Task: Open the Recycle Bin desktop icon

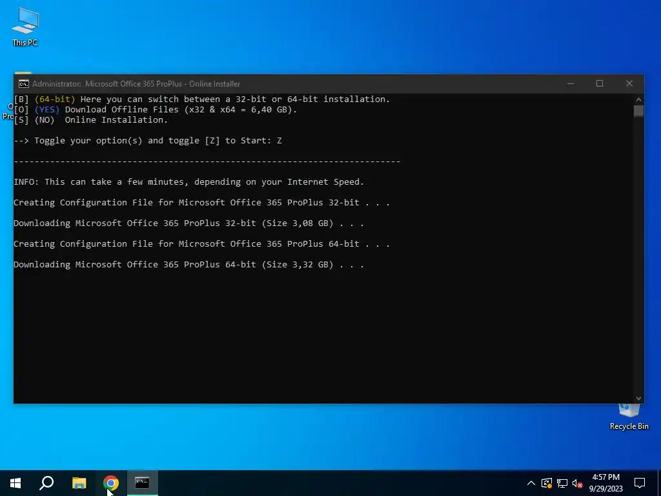Action: (x=629, y=418)
